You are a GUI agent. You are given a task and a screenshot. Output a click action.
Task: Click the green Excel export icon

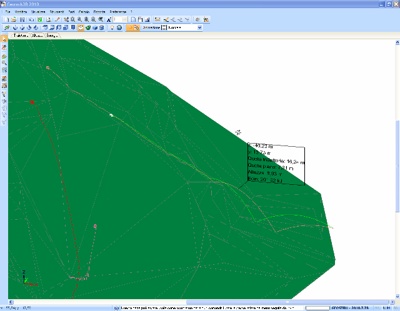tap(40, 19)
